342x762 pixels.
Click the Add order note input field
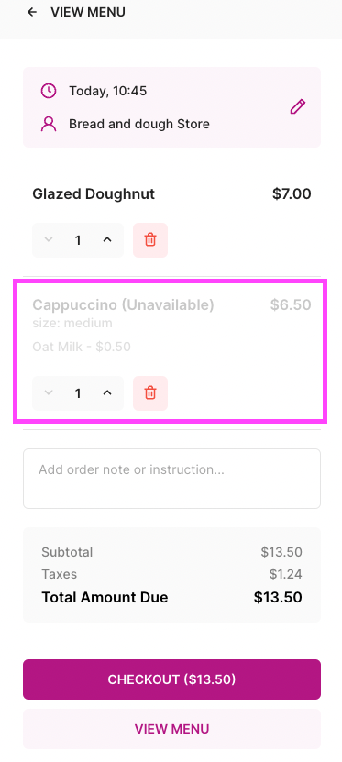pos(172,479)
